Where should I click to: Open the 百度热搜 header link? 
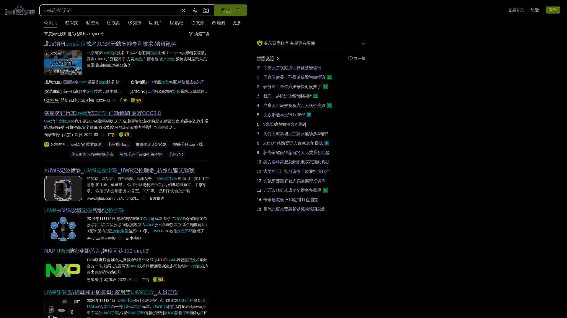point(268,59)
